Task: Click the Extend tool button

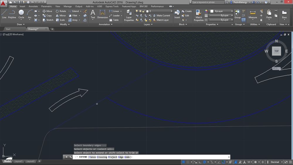Action: point(74,11)
